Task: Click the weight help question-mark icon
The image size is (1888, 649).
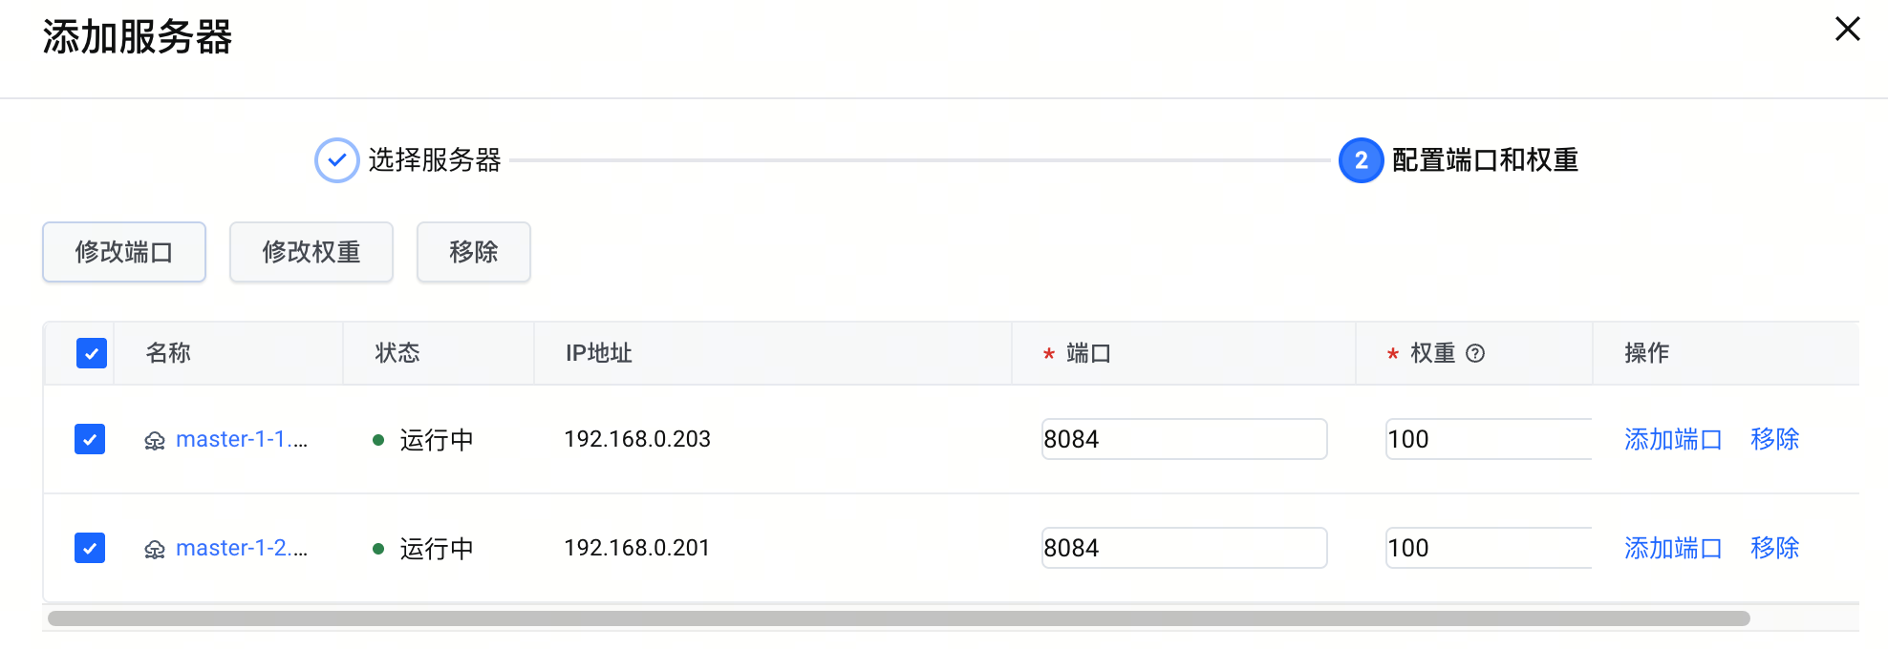Action: (1475, 354)
